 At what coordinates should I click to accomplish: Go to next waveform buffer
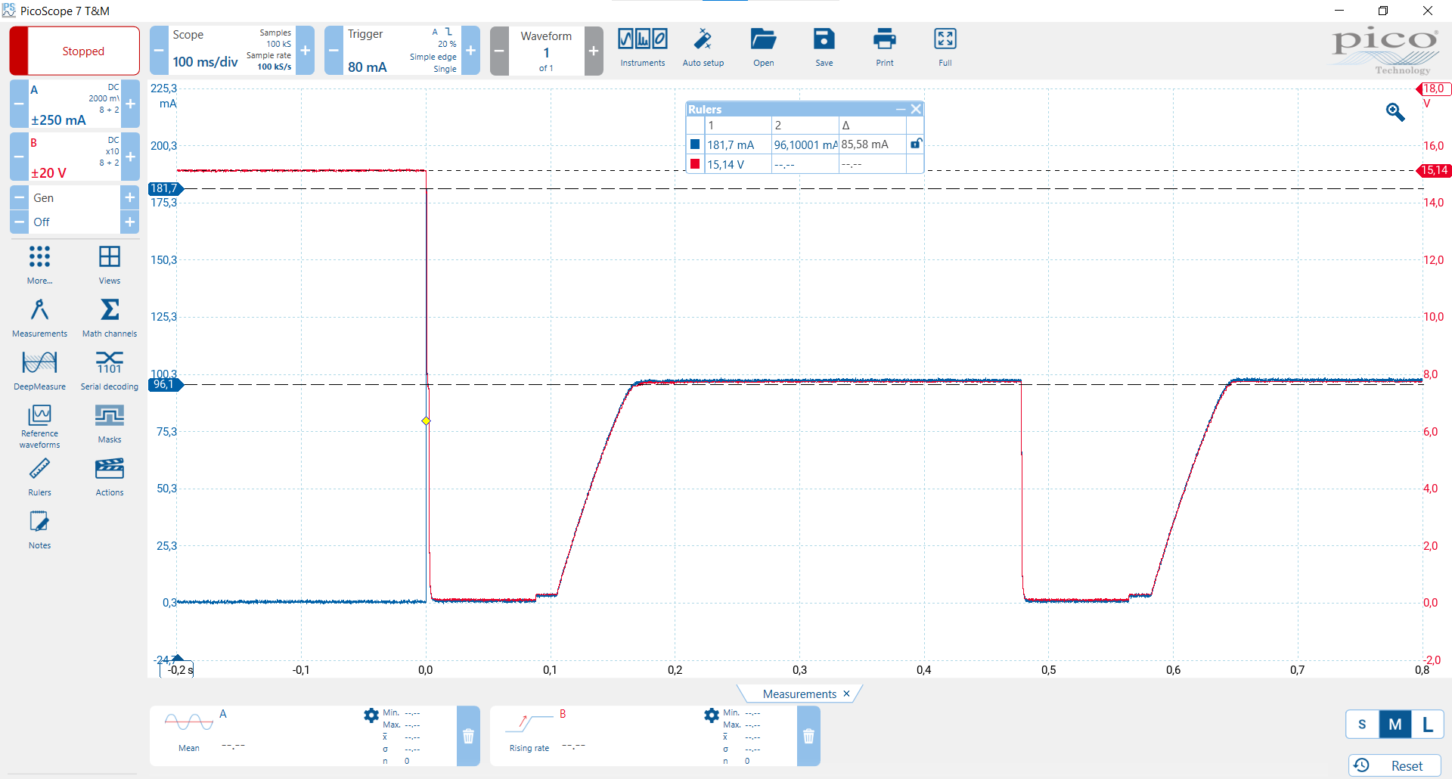(x=594, y=51)
